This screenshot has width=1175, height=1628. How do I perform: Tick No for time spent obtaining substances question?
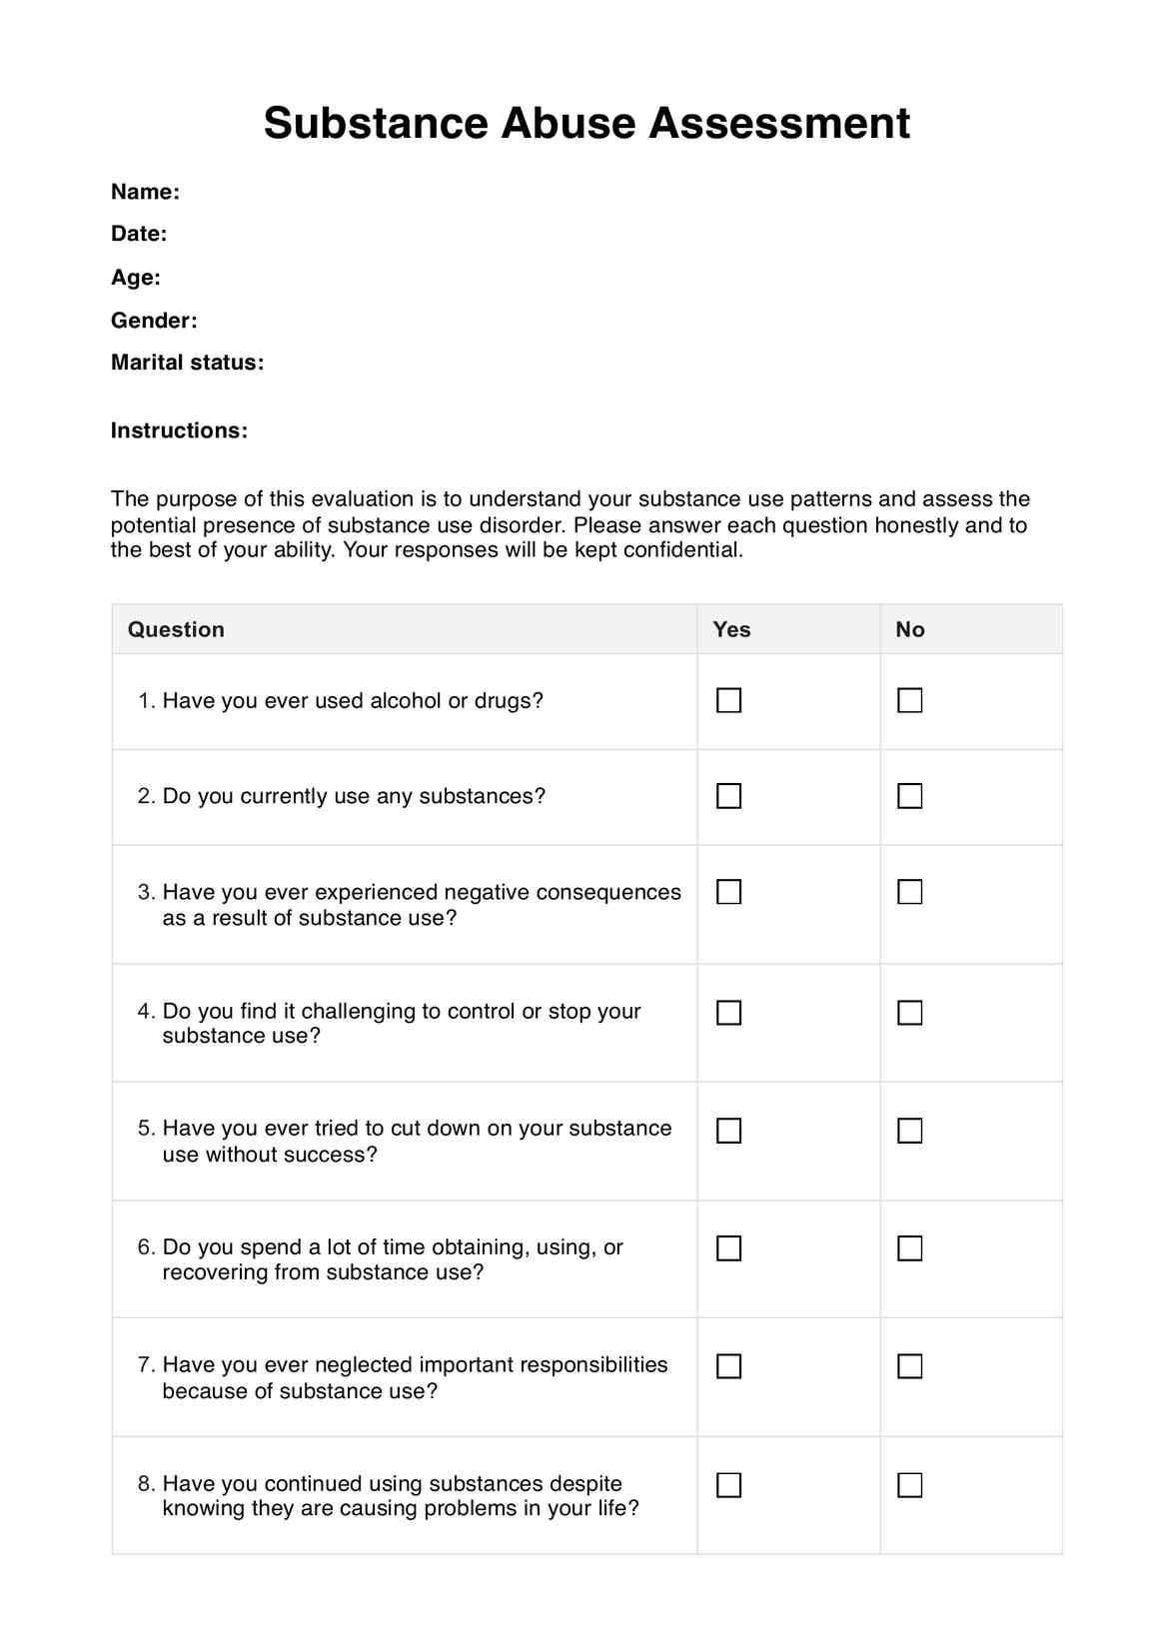click(909, 1248)
